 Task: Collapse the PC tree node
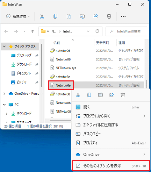5,105
